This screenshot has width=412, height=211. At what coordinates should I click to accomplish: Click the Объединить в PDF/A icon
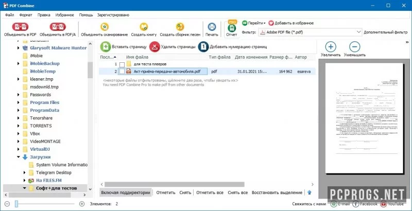58,27
